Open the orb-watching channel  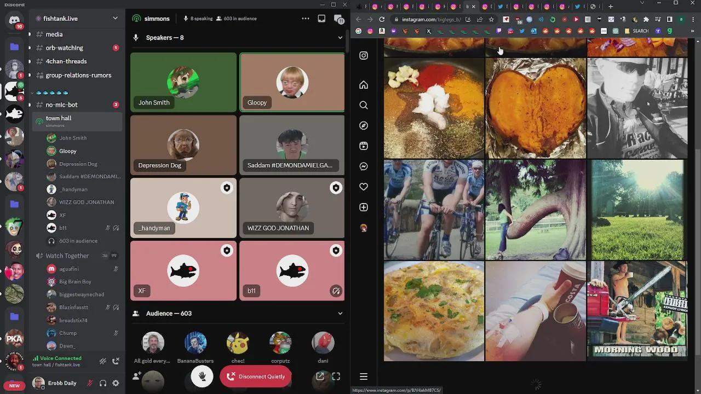click(x=65, y=48)
